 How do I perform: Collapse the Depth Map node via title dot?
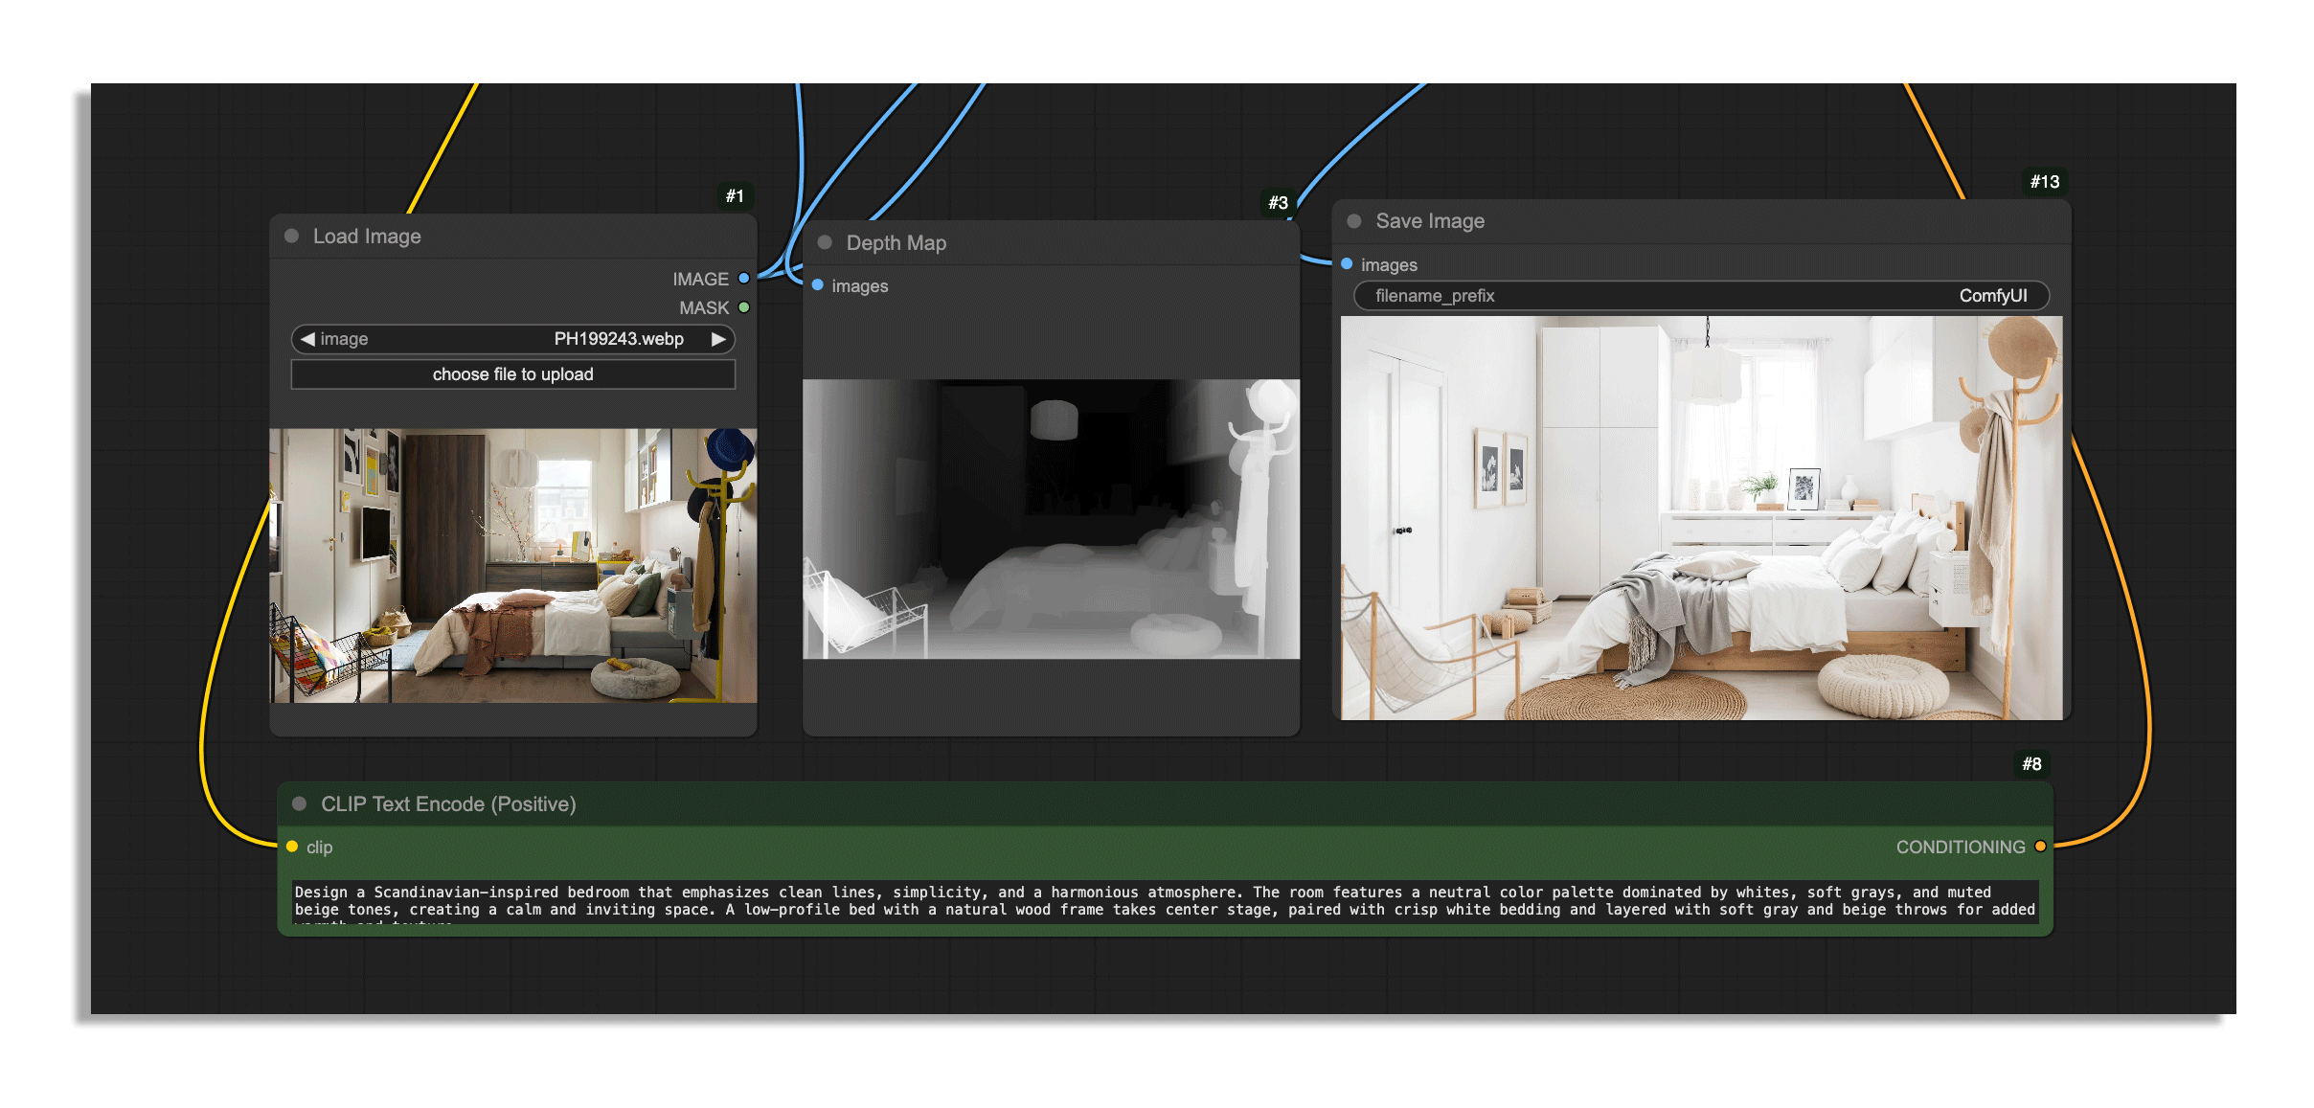825,242
